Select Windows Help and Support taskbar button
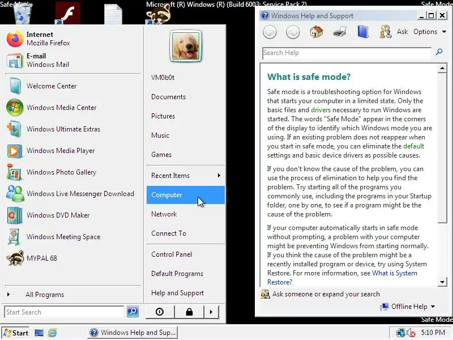The image size is (453, 340). pyautogui.click(x=133, y=333)
